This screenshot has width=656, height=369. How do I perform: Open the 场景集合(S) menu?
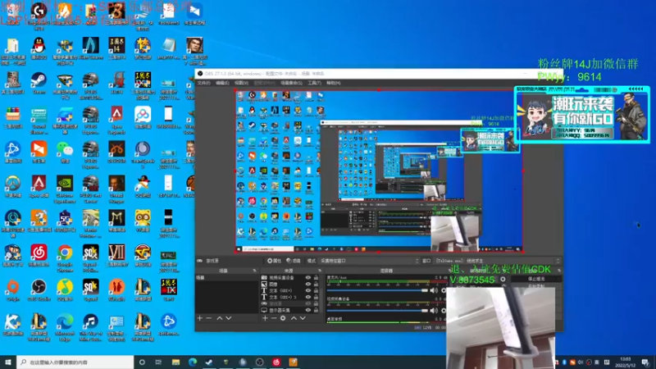pyautogui.click(x=291, y=83)
